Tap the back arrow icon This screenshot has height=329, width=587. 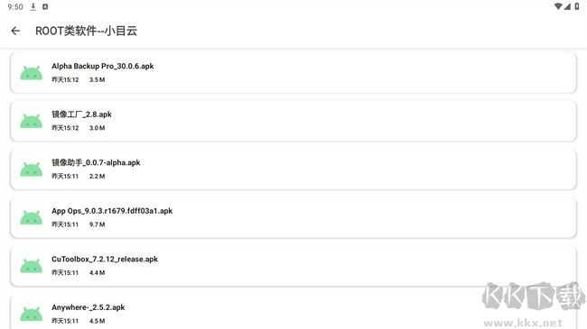(15, 31)
